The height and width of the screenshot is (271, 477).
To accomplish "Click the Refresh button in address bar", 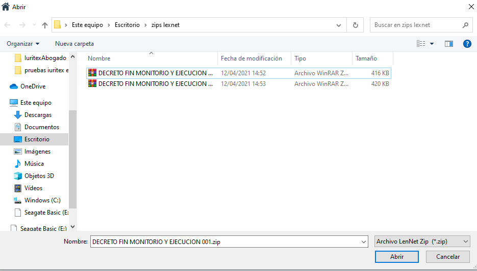I will 355,25.
